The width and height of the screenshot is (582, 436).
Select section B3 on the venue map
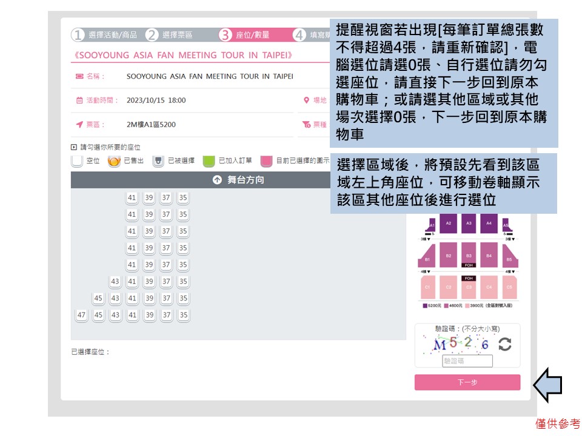[x=469, y=254]
